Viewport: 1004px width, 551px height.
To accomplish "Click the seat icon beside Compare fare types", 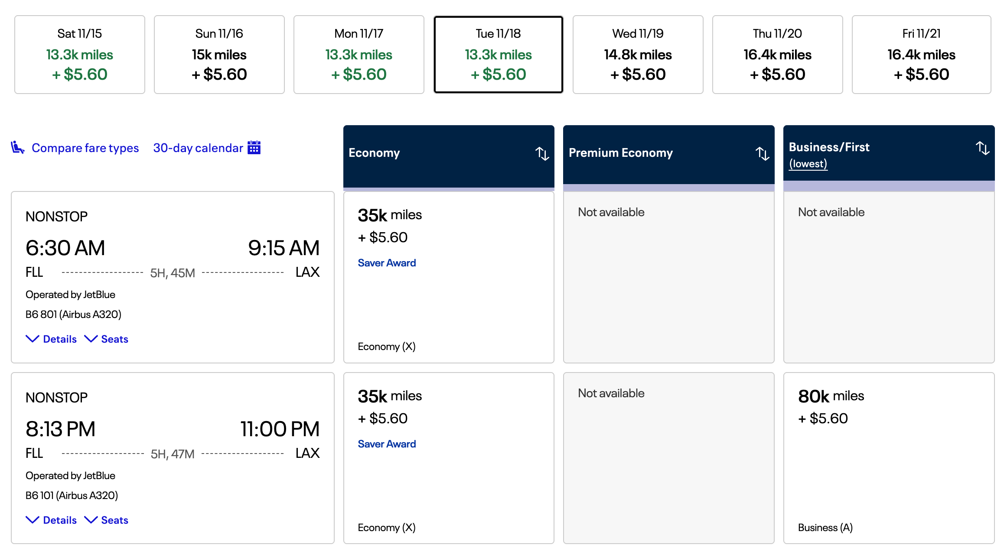I will [x=17, y=148].
